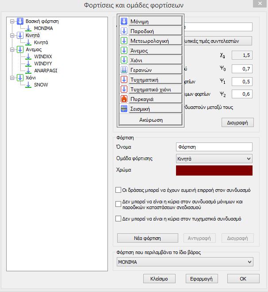This screenshot has height=292, width=268.
Task: Collapse the Ανεμος tree group
Action: tap(12, 49)
